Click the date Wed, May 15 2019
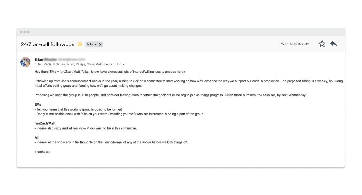This screenshot has height=195, width=362. [x=295, y=44]
